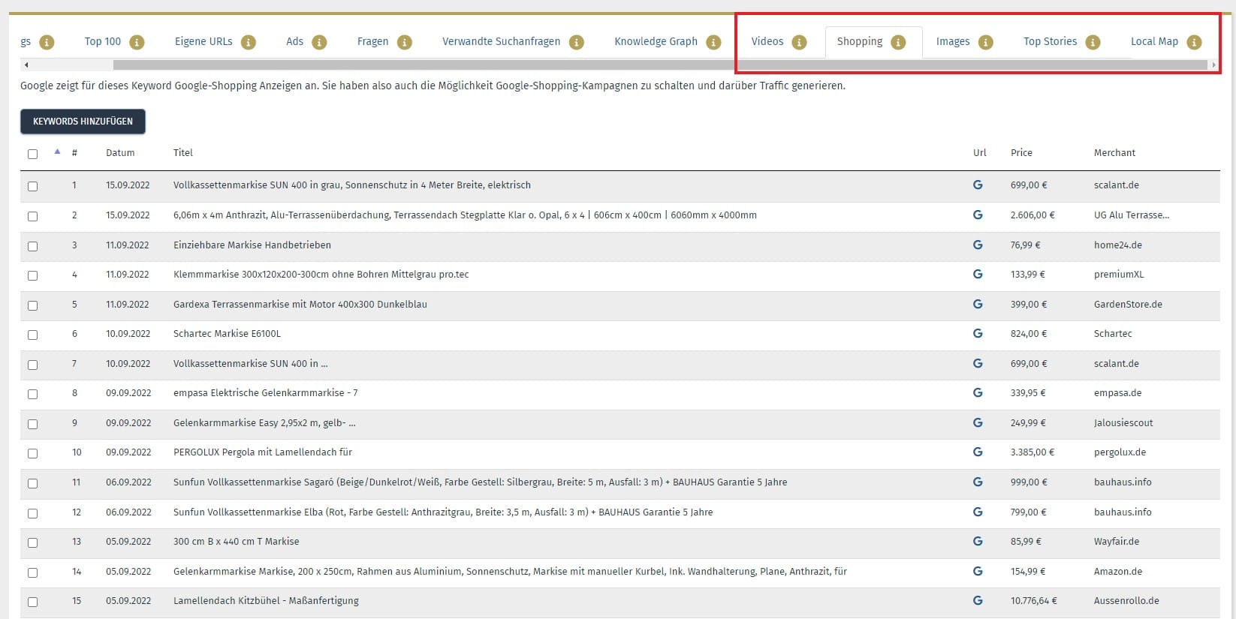Switch to the Verwandte Suchanfragen tab
This screenshot has width=1236, height=619.
click(501, 41)
